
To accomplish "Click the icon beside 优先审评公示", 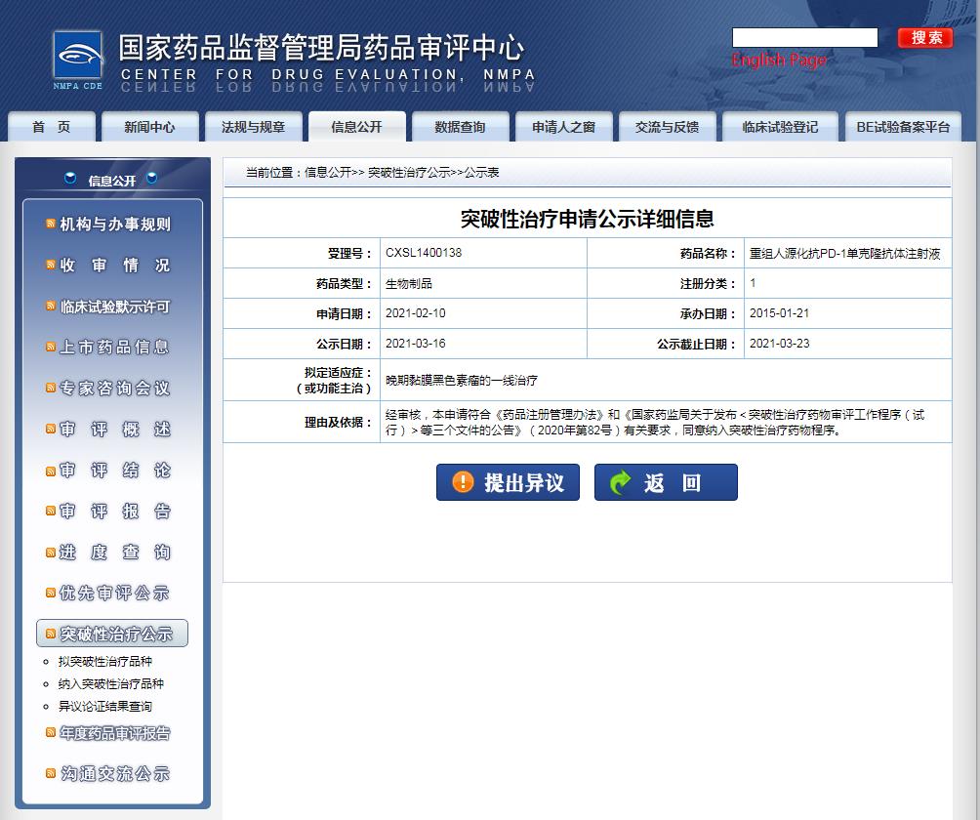I will tap(51, 594).
